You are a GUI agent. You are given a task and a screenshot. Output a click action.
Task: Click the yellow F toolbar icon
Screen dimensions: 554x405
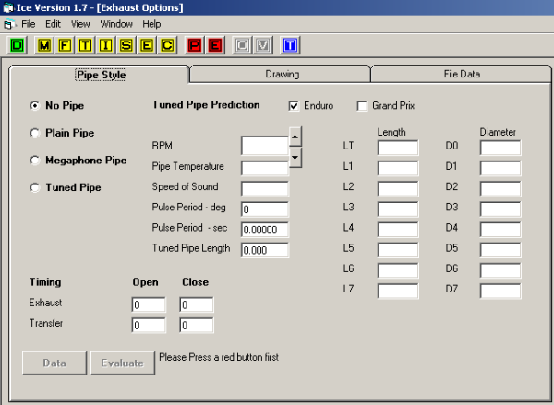pos(66,43)
